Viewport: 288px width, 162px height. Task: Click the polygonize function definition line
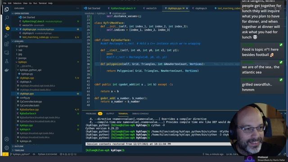(x=153, y=64)
